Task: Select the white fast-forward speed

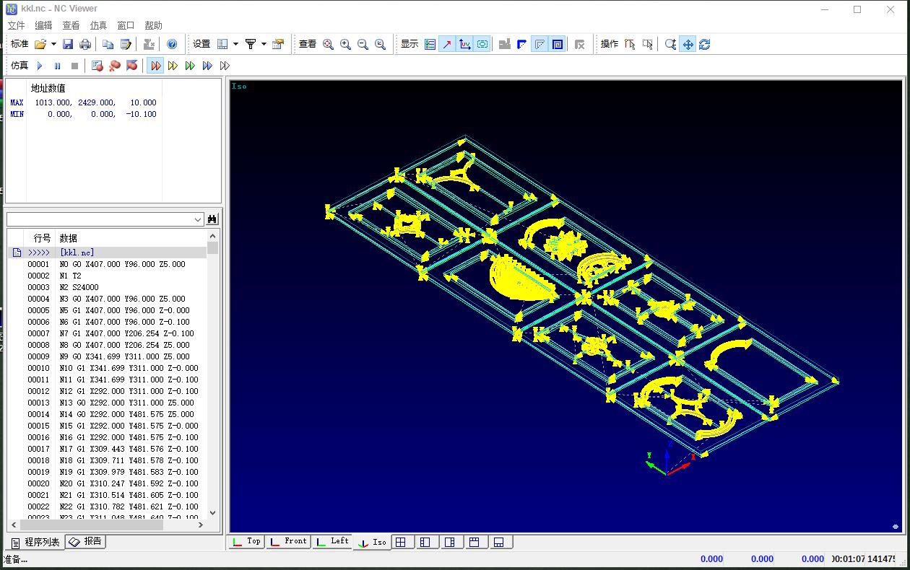Action: tap(225, 66)
